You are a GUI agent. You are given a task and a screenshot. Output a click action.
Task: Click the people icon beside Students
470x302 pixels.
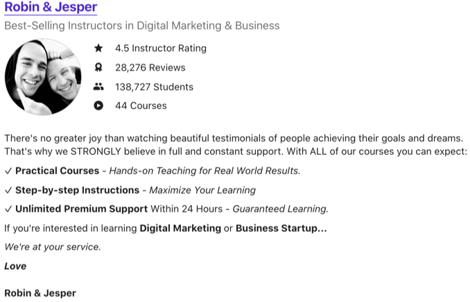[x=98, y=87]
